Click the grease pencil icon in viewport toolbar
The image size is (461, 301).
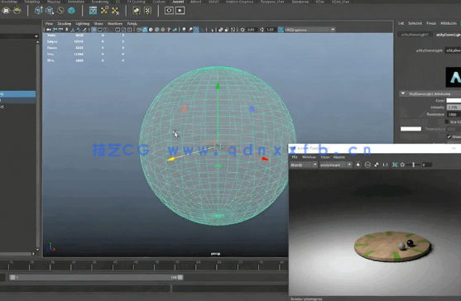[84, 30]
